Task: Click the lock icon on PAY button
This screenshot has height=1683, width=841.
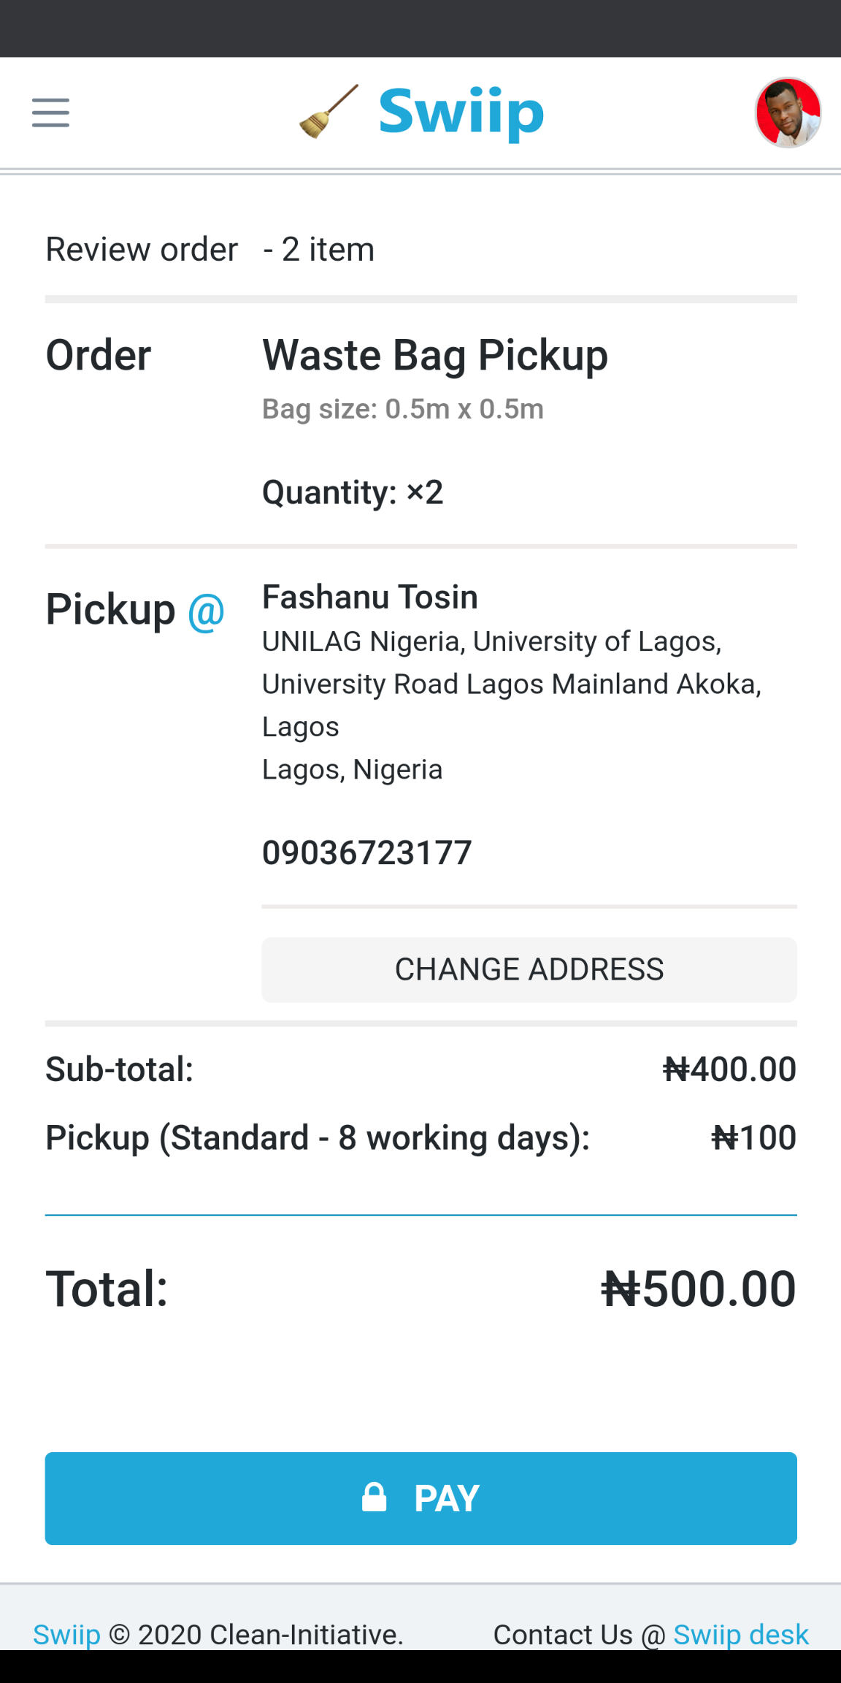Action: 375,1497
